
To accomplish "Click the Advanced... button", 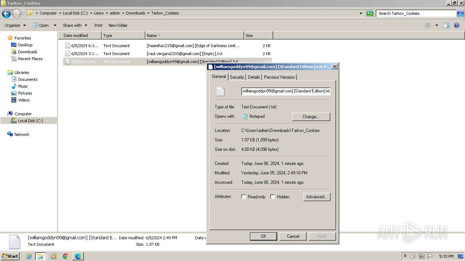I will point(317,197).
